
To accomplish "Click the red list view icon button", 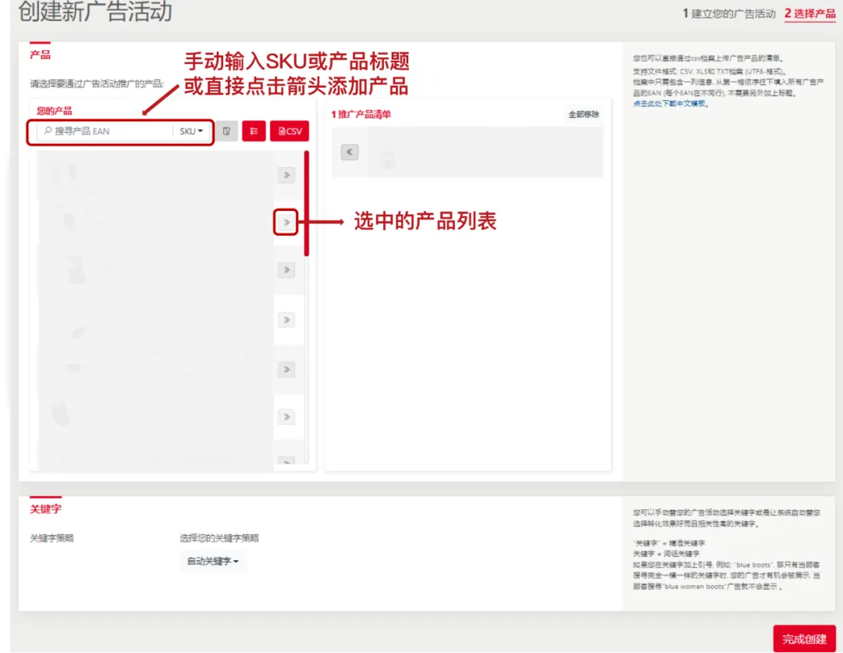I will 254,131.
